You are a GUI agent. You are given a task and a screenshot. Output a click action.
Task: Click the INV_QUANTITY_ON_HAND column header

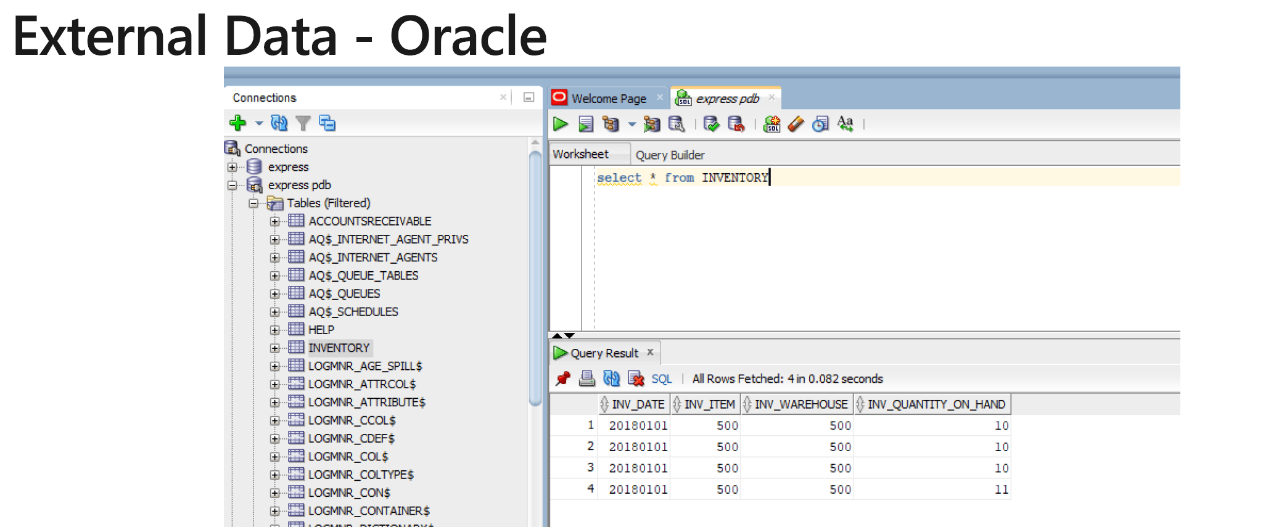(x=932, y=404)
